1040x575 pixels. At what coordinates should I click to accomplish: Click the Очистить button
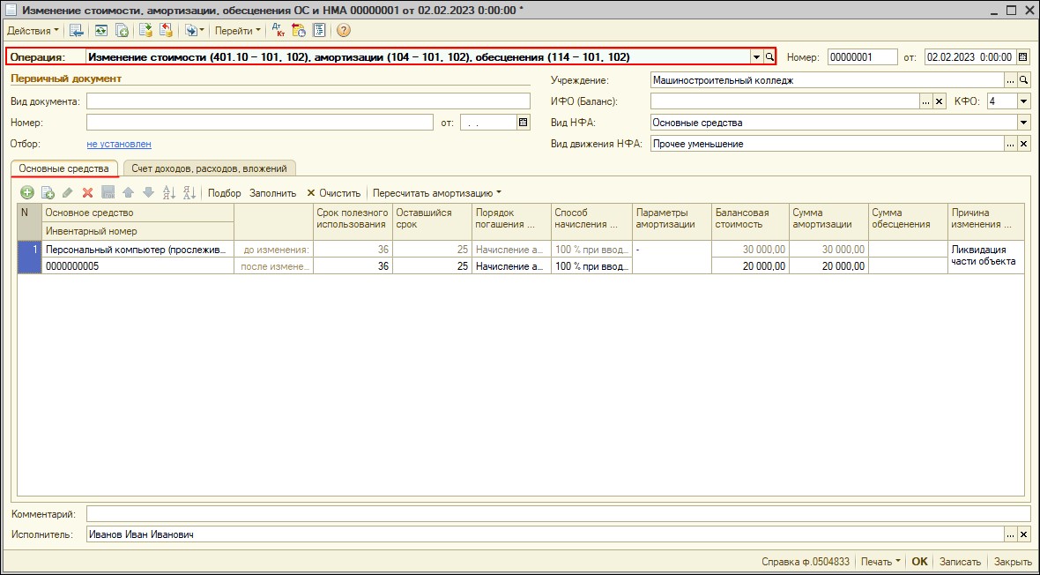tap(334, 193)
